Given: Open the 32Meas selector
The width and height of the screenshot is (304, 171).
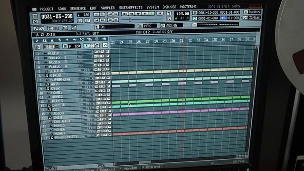Looking at the screenshot, I should tap(252, 18).
